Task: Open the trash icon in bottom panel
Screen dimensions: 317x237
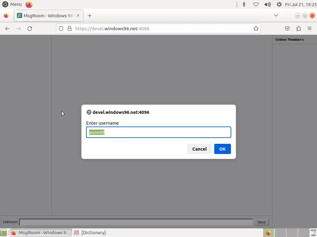Action: (x=313, y=233)
